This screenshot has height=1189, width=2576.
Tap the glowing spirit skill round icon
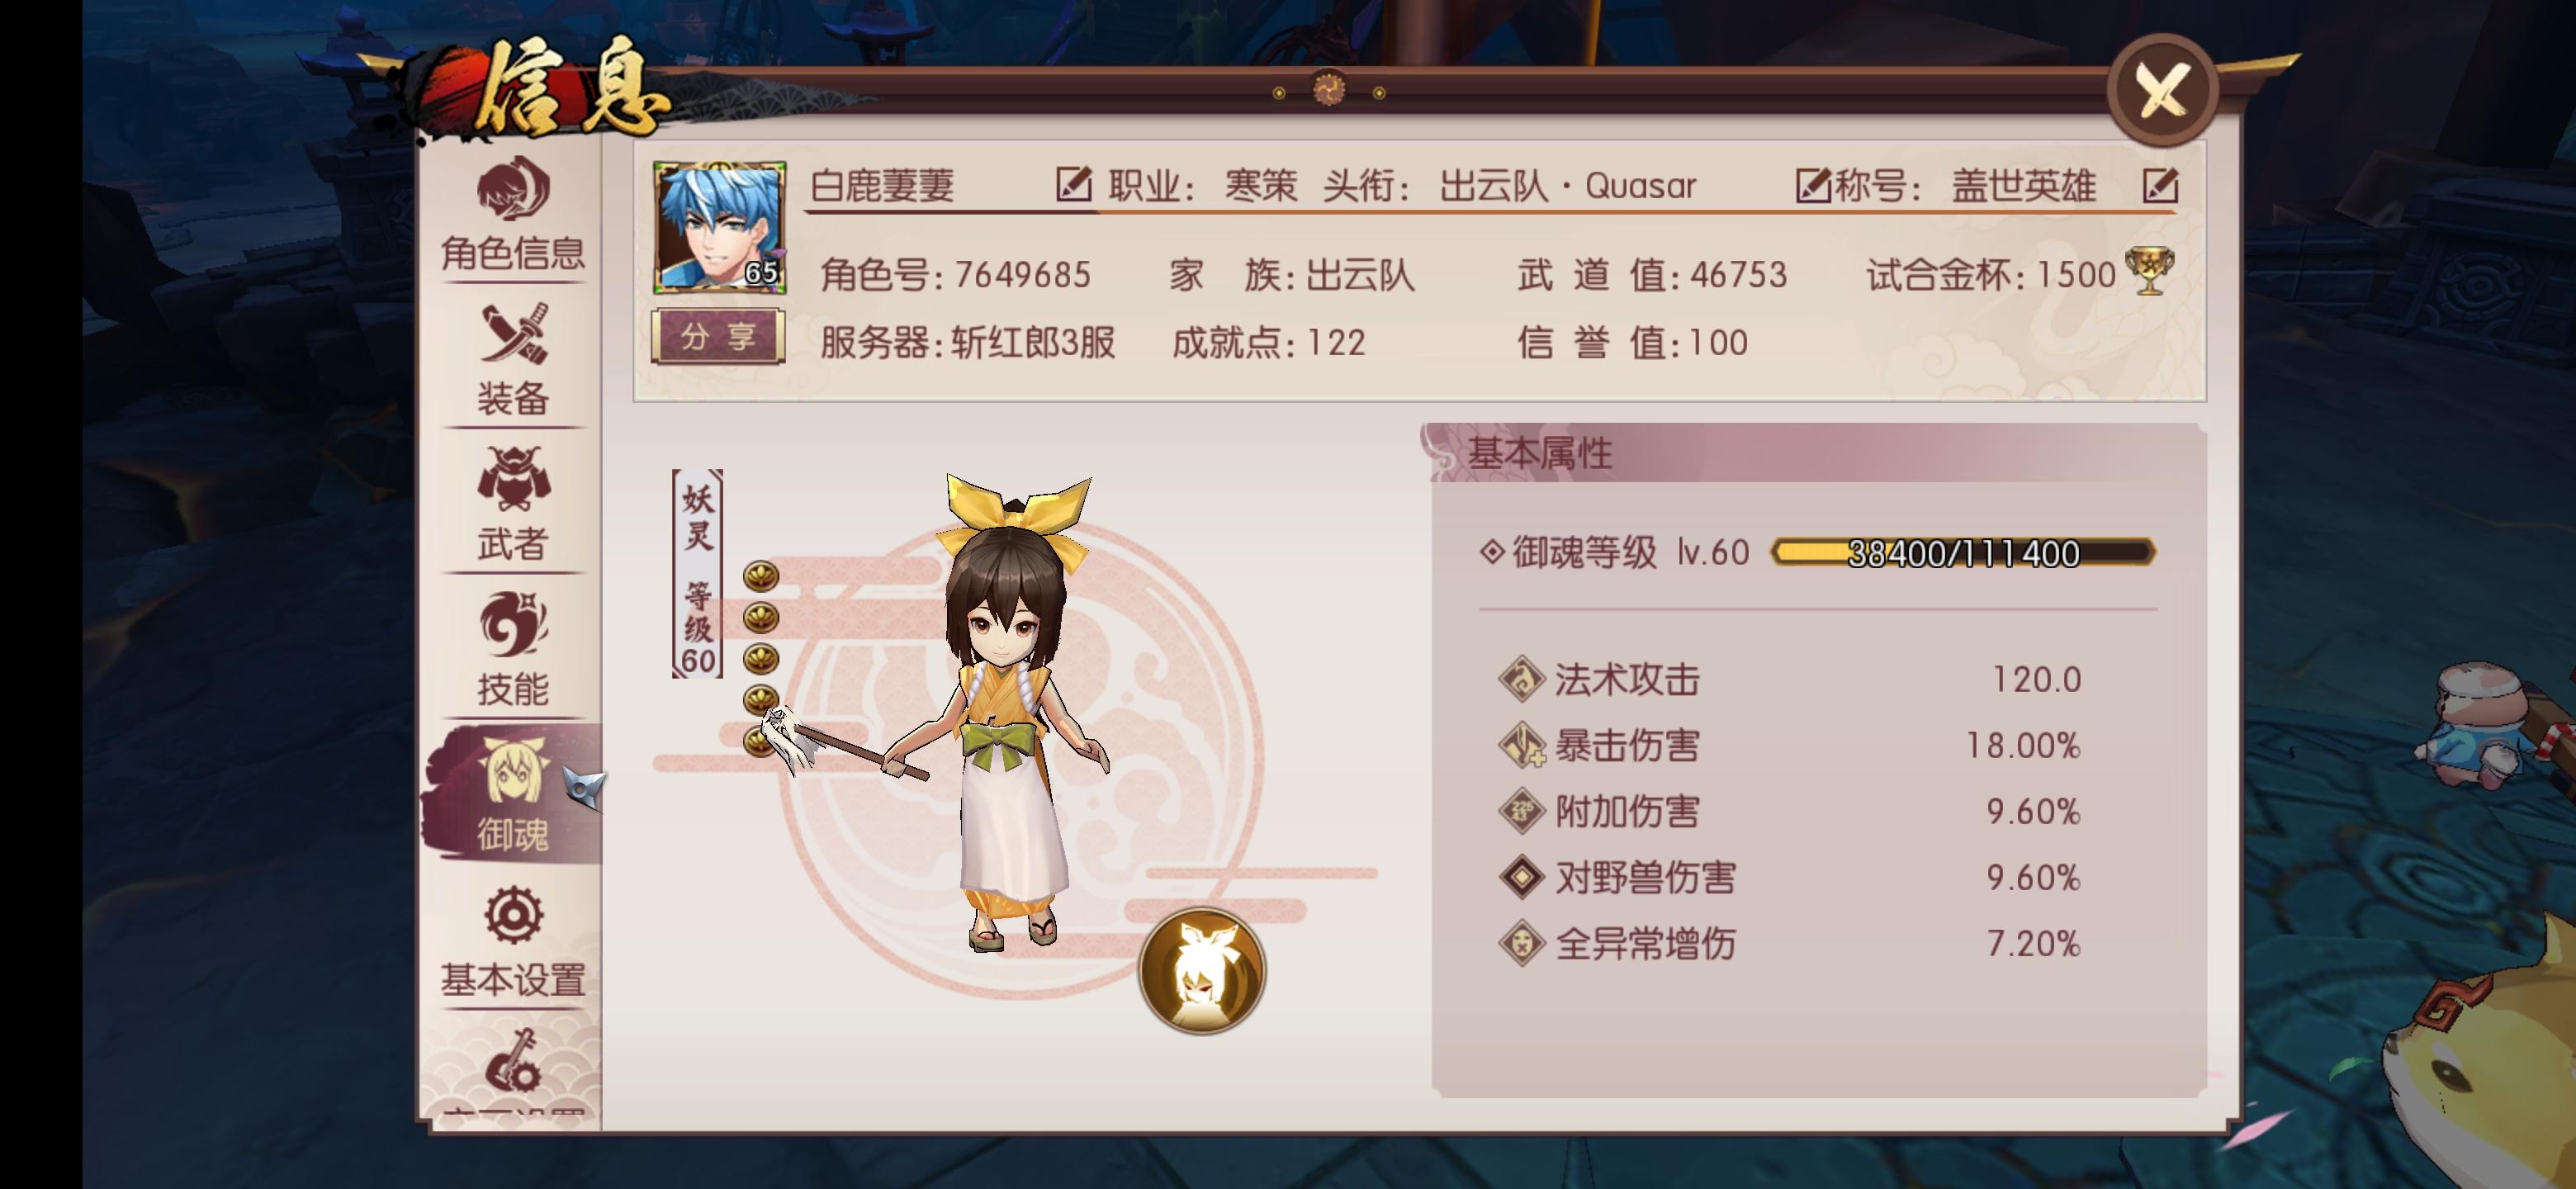point(1203,970)
